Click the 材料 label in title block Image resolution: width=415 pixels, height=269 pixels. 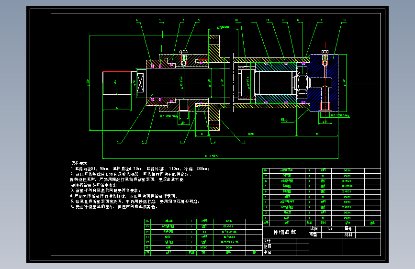click(348, 235)
